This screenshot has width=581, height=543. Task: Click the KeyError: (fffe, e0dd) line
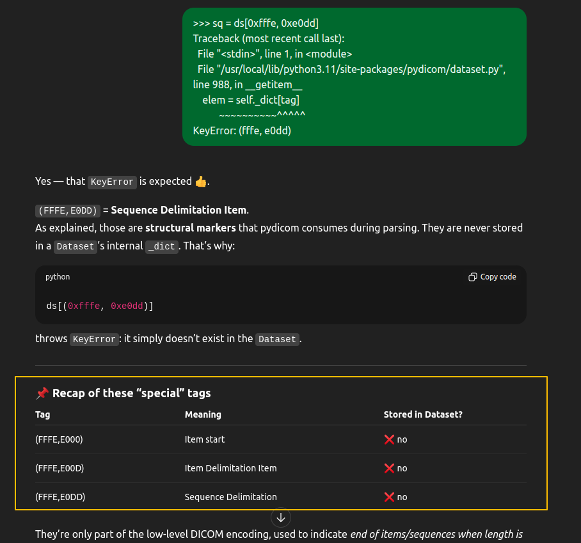click(x=242, y=130)
